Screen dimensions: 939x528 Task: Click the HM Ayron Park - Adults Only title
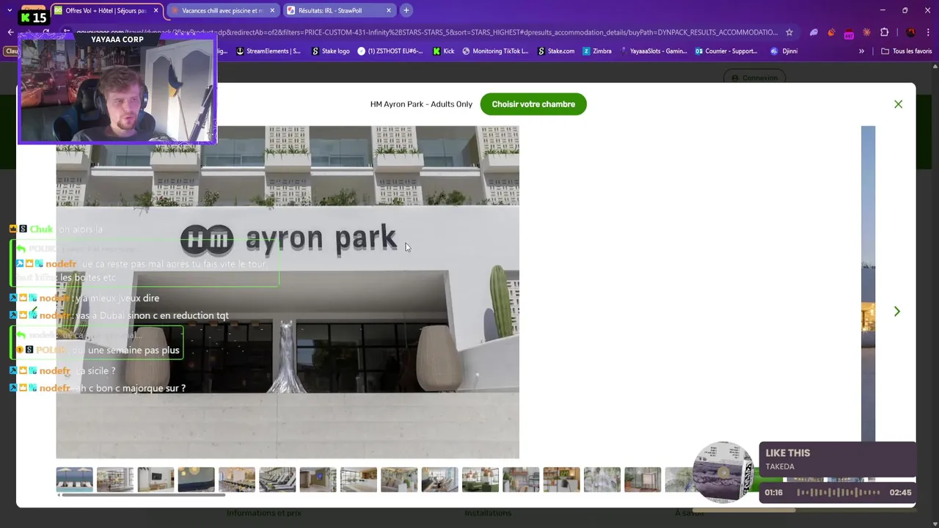coord(421,104)
